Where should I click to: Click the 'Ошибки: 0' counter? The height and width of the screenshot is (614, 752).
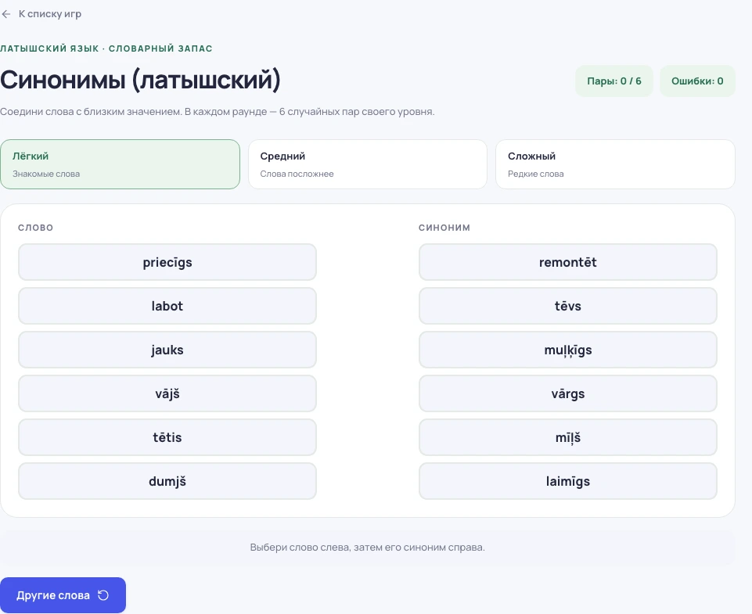point(697,81)
